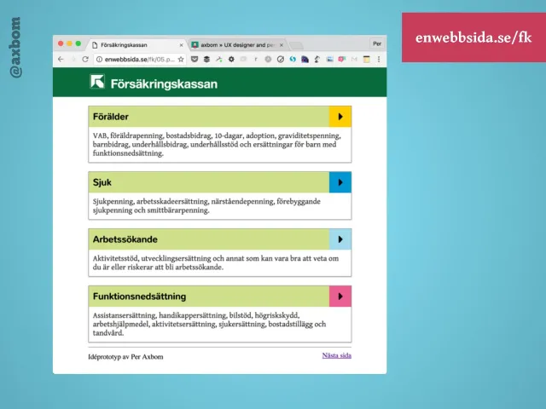Click the Förälder heading text
Viewport: 546px width, 409px height.
tap(111, 117)
